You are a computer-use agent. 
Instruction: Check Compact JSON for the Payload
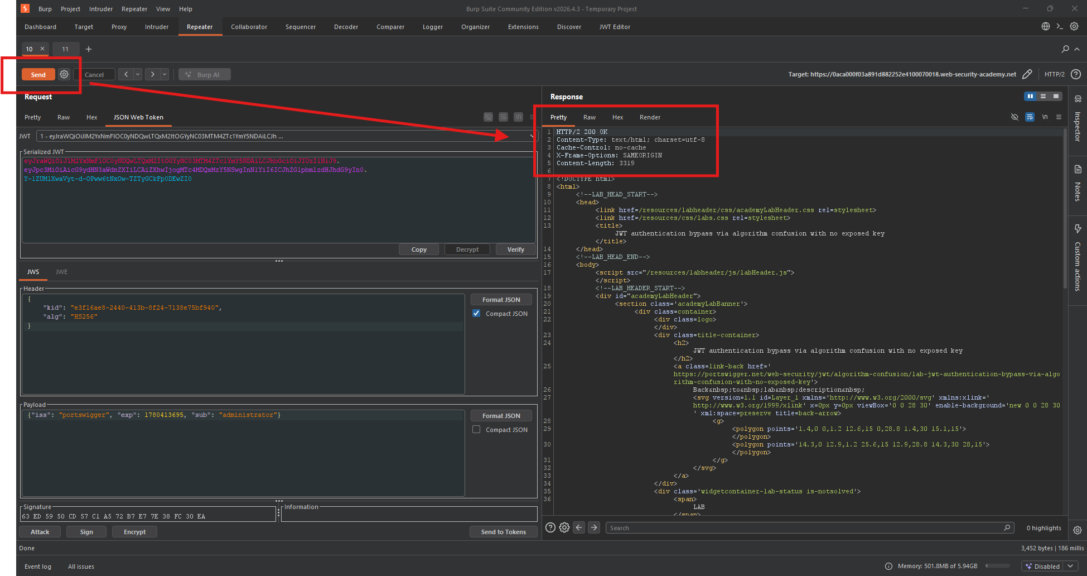[476, 429]
